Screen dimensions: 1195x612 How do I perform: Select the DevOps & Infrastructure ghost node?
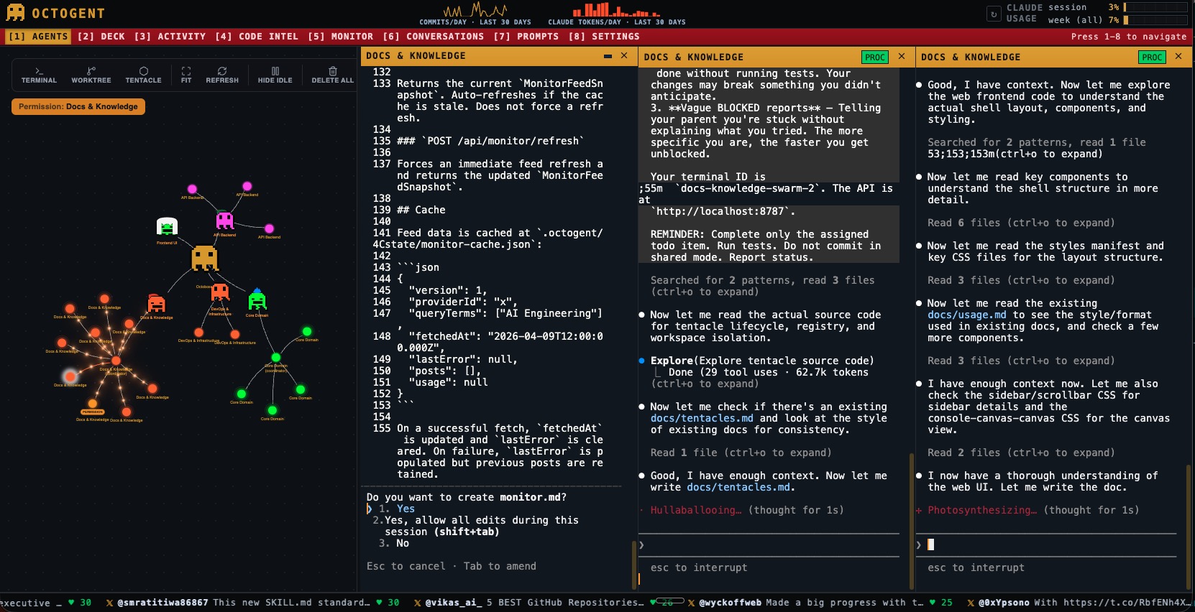tap(220, 292)
